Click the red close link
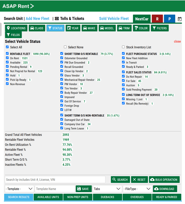Image resolution: width=185 pixels, height=204 pixels. tap(177, 41)
